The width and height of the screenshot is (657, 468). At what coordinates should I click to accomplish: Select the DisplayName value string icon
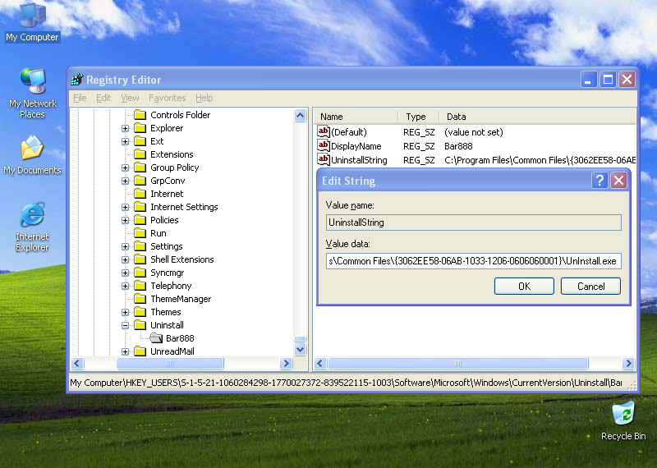323,145
